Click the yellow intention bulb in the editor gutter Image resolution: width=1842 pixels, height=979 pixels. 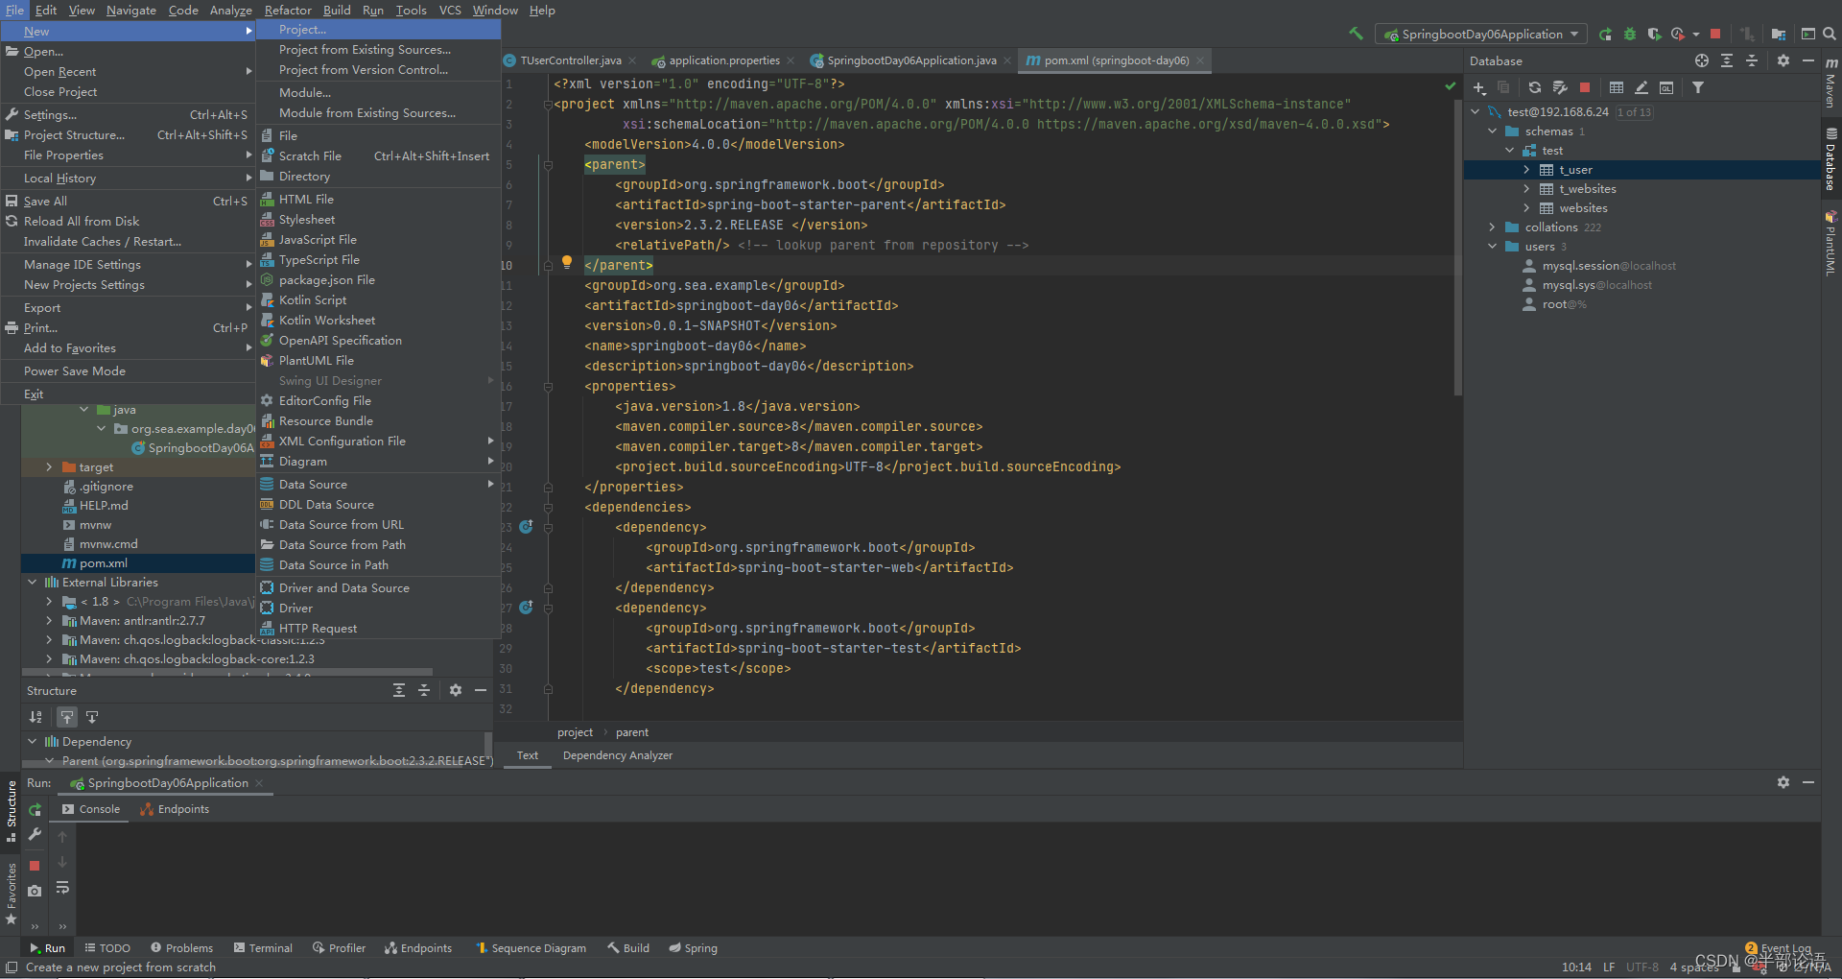pos(566,262)
